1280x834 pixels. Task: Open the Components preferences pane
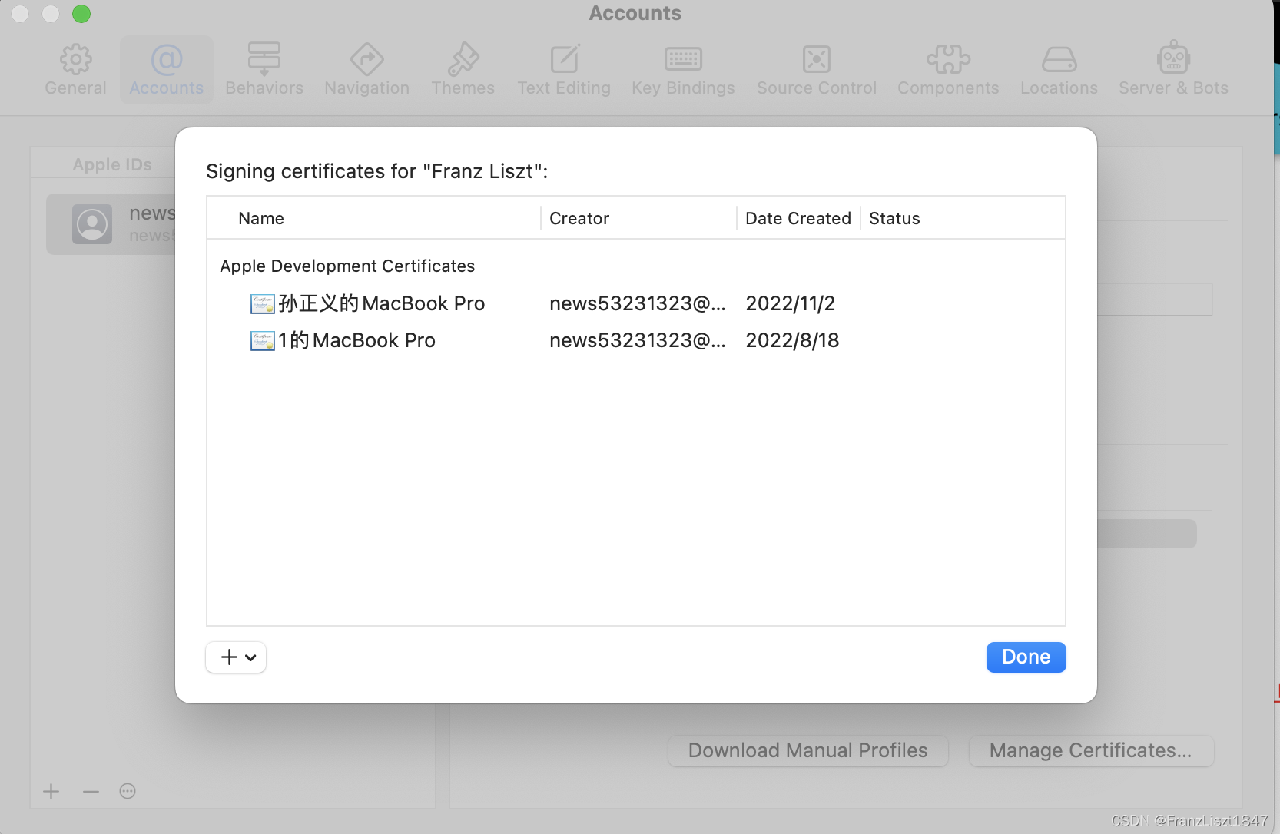point(948,70)
